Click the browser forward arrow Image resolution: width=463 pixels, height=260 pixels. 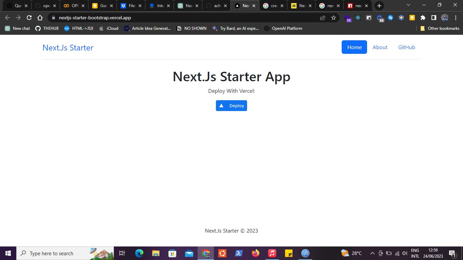(18, 18)
